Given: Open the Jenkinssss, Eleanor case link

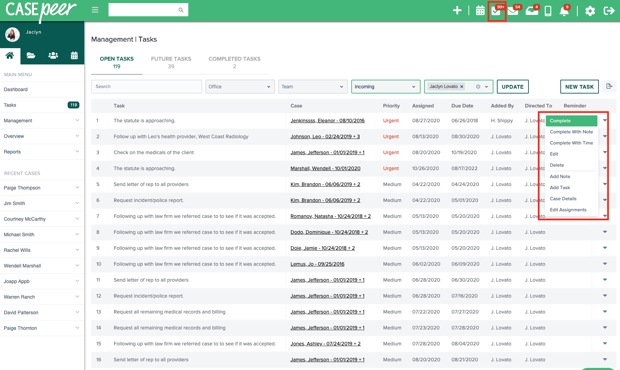Looking at the screenshot, I should pyautogui.click(x=327, y=121).
